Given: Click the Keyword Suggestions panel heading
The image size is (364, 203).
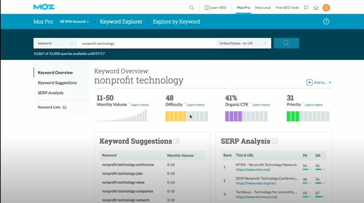Looking at the screenshot, I should coord(136,141).
